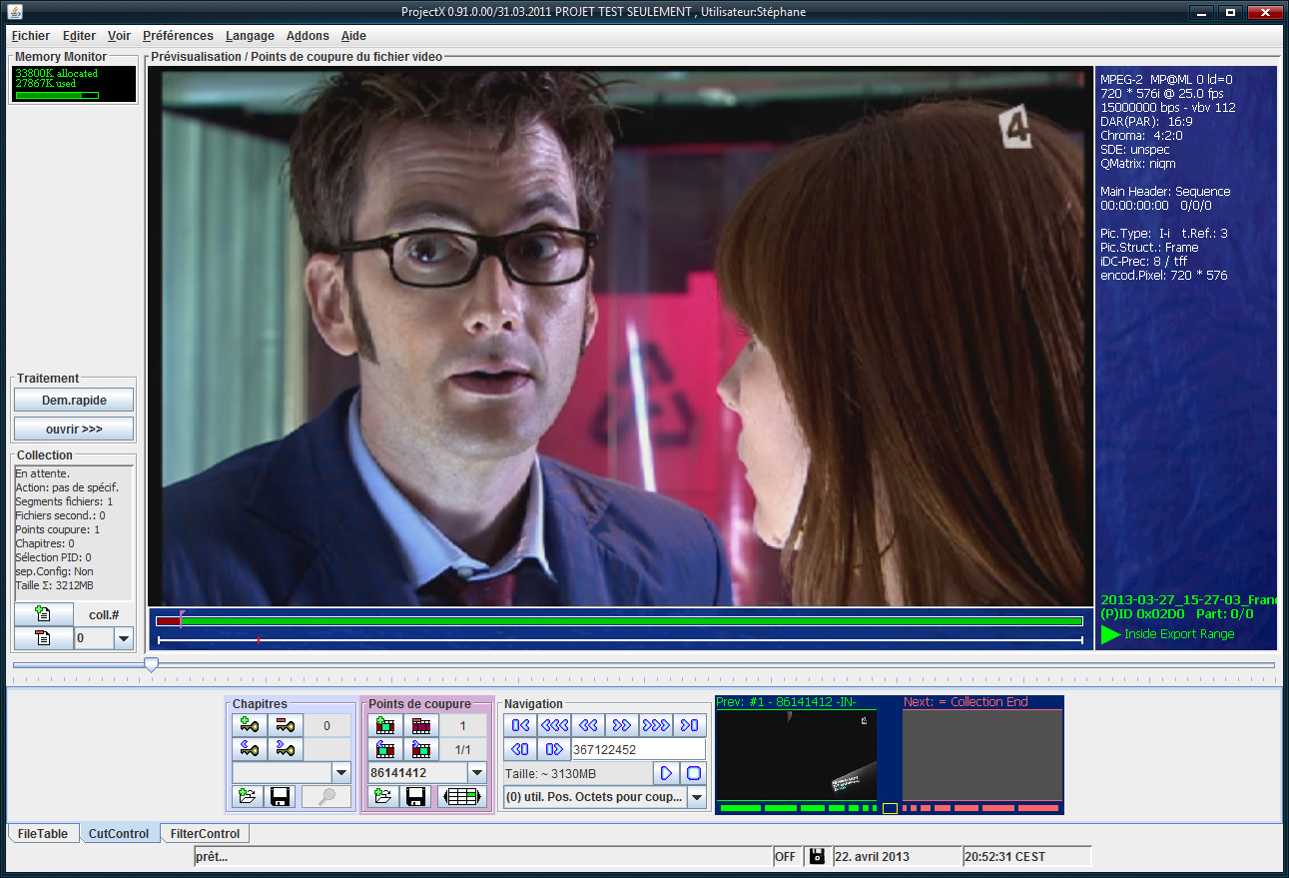Go to next chapter key icon

click(286, 749)
